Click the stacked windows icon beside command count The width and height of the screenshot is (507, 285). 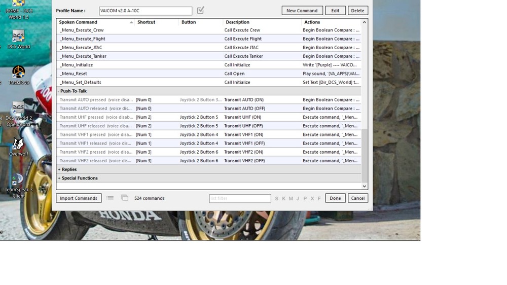pos(125,198)
